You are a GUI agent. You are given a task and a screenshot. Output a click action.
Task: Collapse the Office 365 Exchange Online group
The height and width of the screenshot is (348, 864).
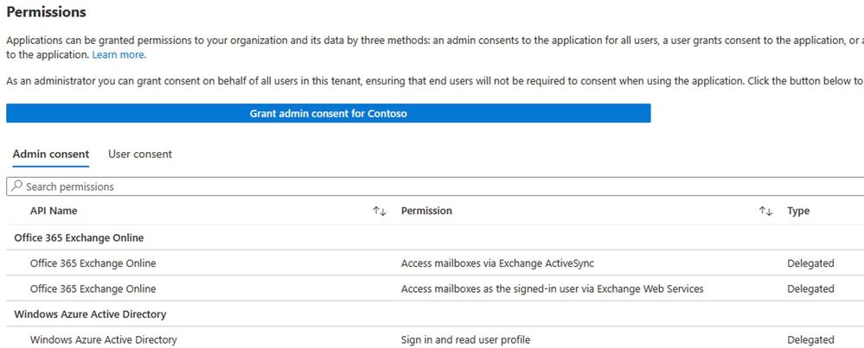point(79,237)
